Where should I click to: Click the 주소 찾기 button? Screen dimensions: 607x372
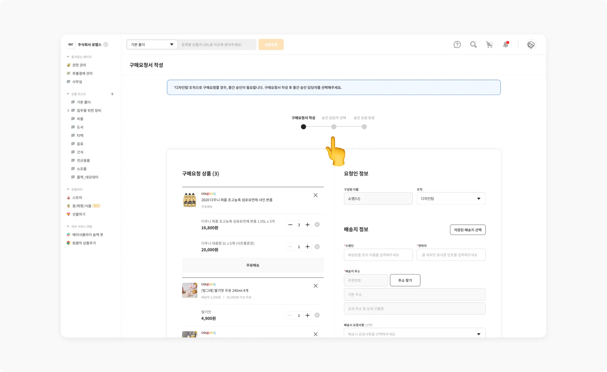tap(405, 280)
